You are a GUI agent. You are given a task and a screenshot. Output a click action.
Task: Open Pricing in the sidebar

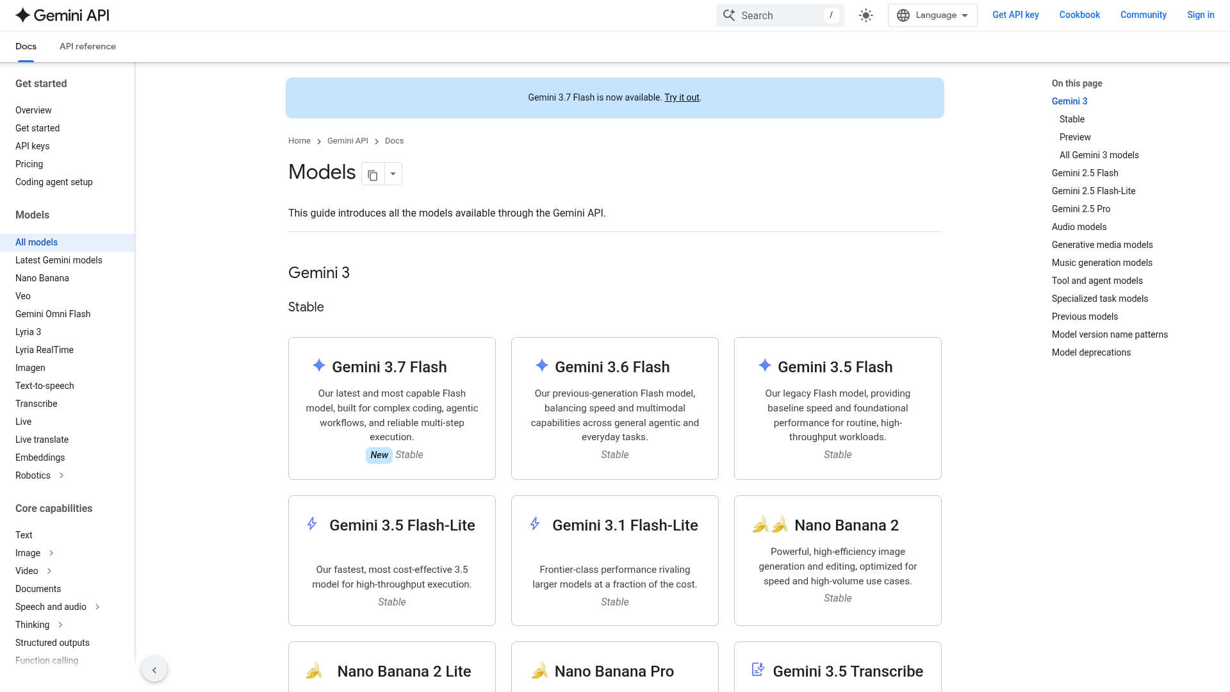[x=29, y=164]
